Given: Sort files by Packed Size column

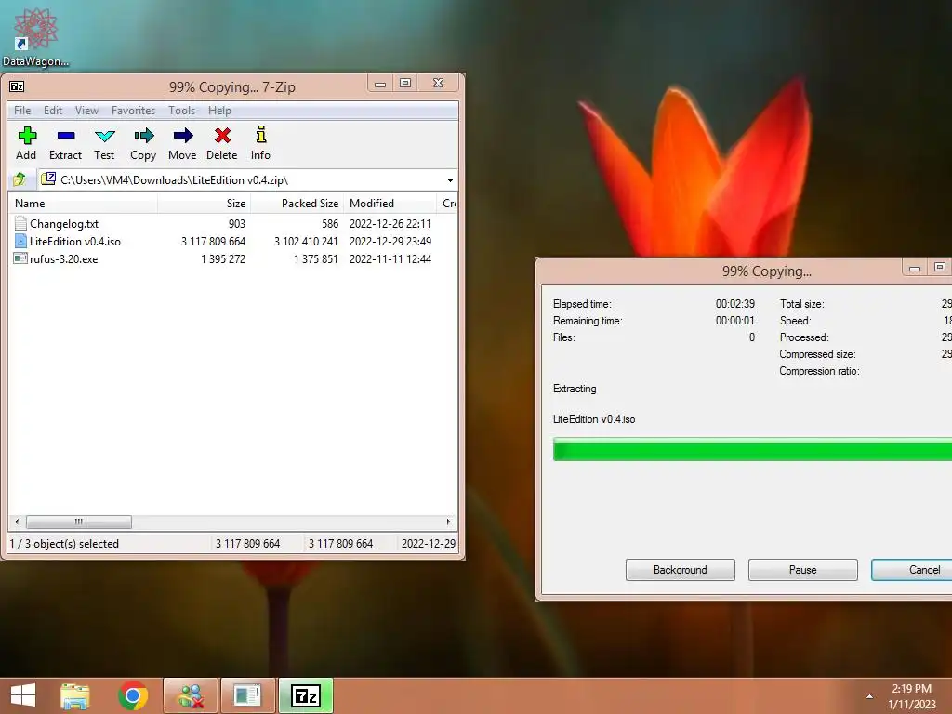Looking at the screenshot, I should point(297,204).
